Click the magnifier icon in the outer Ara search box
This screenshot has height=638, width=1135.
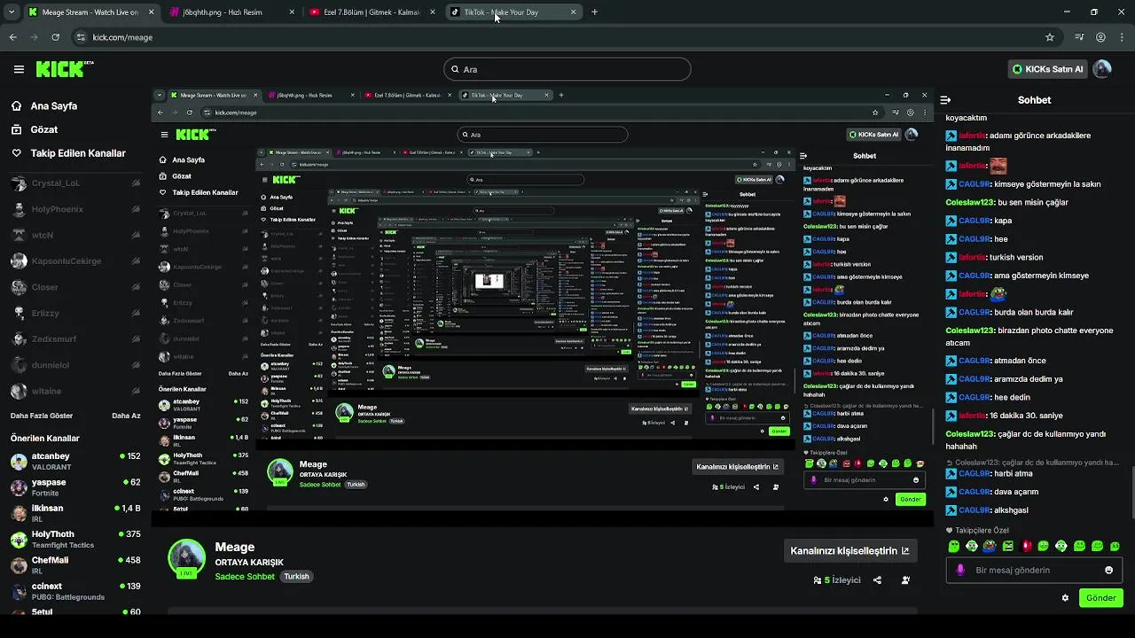456,69
